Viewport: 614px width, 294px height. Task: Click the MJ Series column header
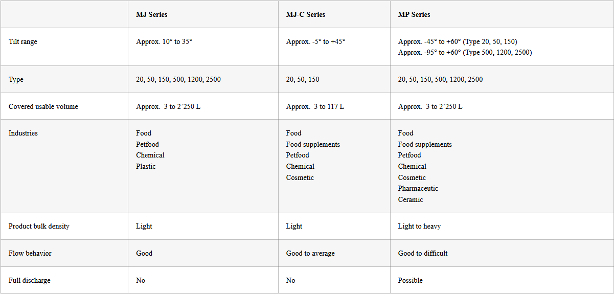(151, 14)
